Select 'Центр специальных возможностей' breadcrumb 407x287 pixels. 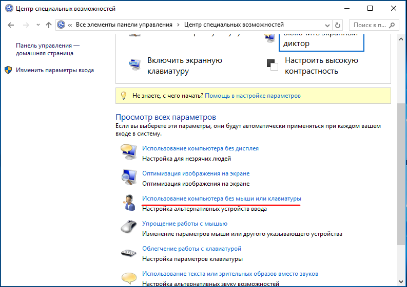click(x=234, y=25)
